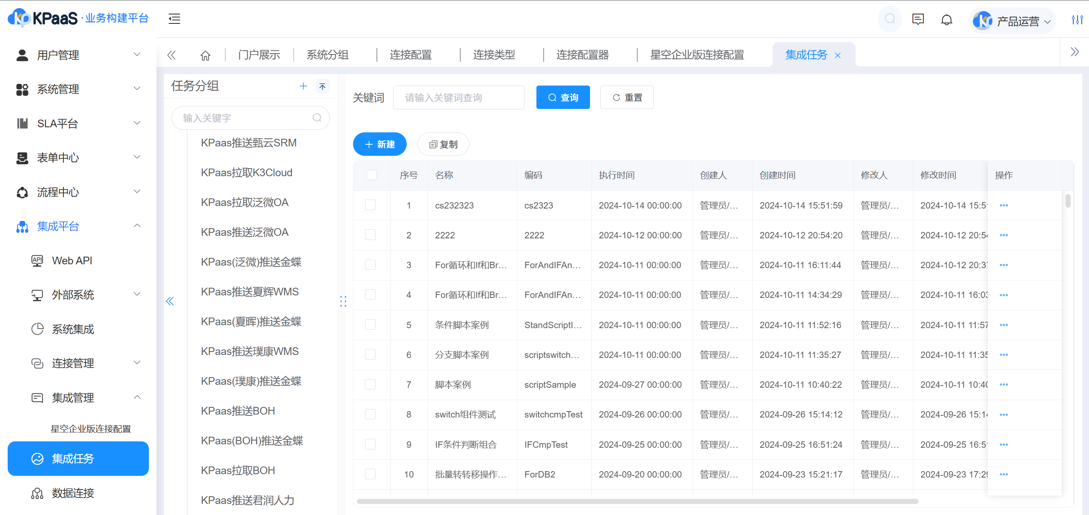
Task: Toggle the select-all header checkbox
Action: (x=372, y=175)
